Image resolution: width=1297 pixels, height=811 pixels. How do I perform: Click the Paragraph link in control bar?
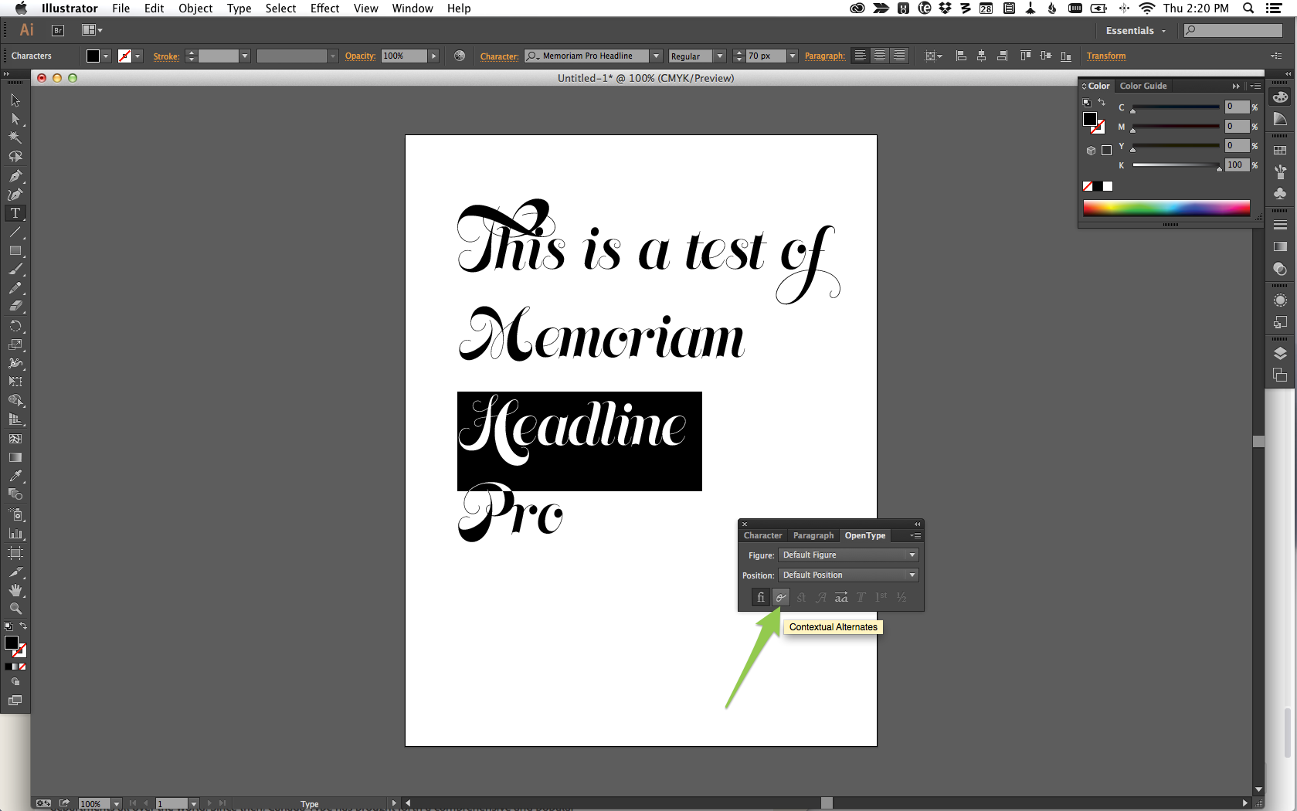click(825, 56)
